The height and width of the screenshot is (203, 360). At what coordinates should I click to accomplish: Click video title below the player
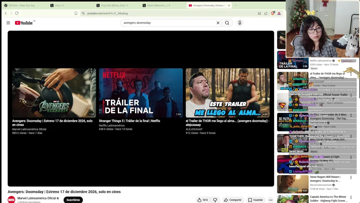point(64,192)
